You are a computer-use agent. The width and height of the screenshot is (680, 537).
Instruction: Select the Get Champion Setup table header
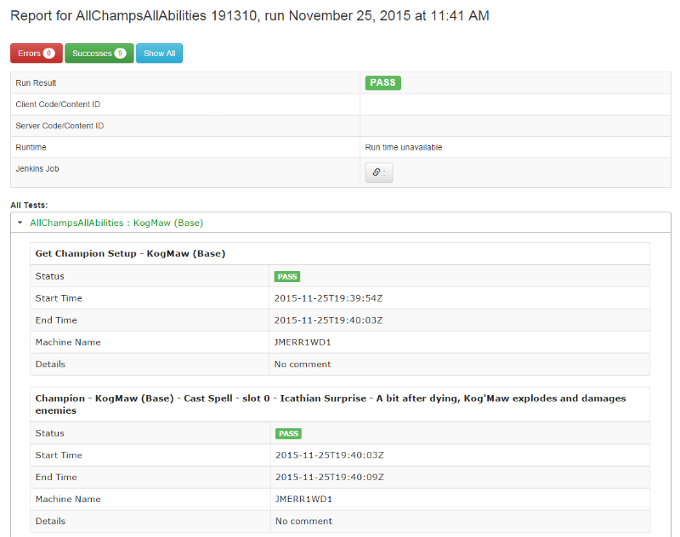coord(130,253)
